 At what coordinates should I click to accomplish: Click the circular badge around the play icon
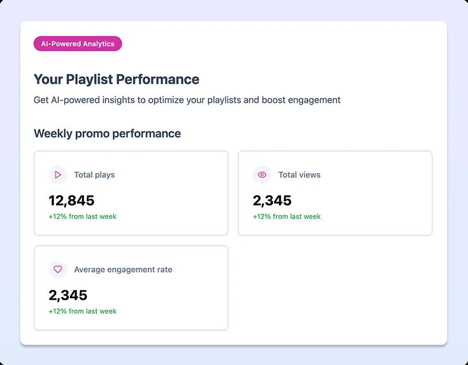point(57,174)
